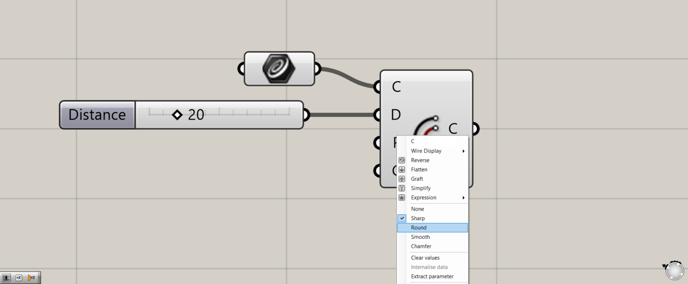Click the Simplify icon beside its label

(x=402, y=188)
